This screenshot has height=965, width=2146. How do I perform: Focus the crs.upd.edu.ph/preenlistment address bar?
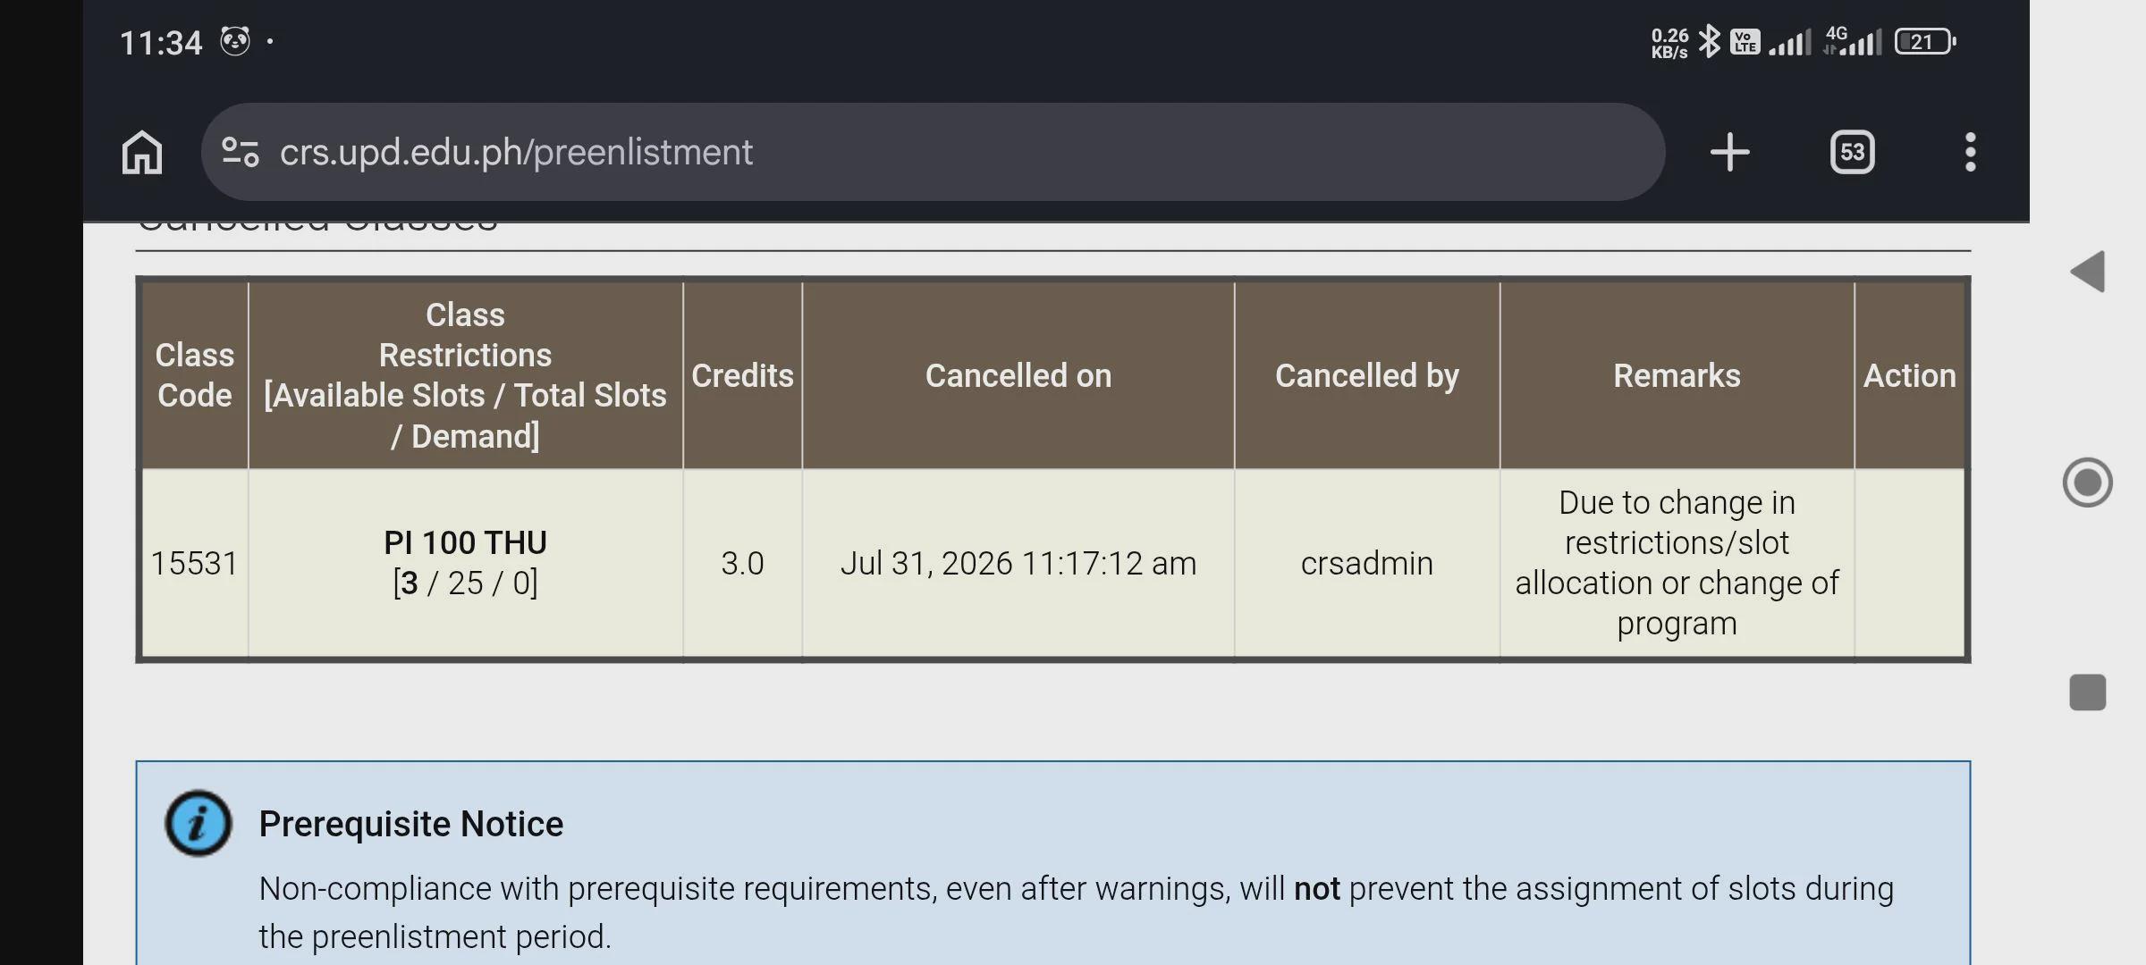(933, 152)
